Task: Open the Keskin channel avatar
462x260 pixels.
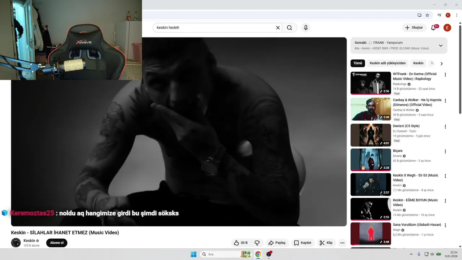Action: 16,243
